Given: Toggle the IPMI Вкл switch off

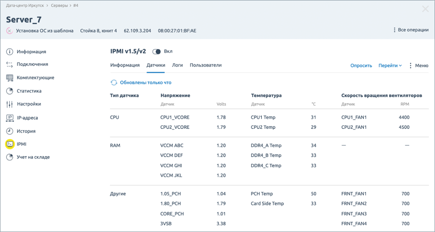Looking at the screenshot, I should click(x=156, y=52).
